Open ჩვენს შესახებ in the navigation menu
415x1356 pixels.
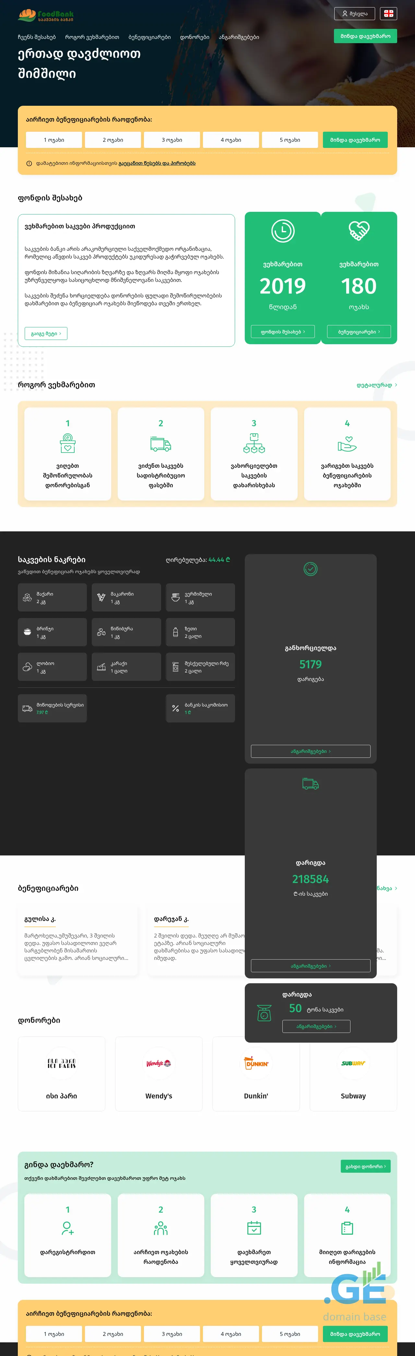[36, 37]
